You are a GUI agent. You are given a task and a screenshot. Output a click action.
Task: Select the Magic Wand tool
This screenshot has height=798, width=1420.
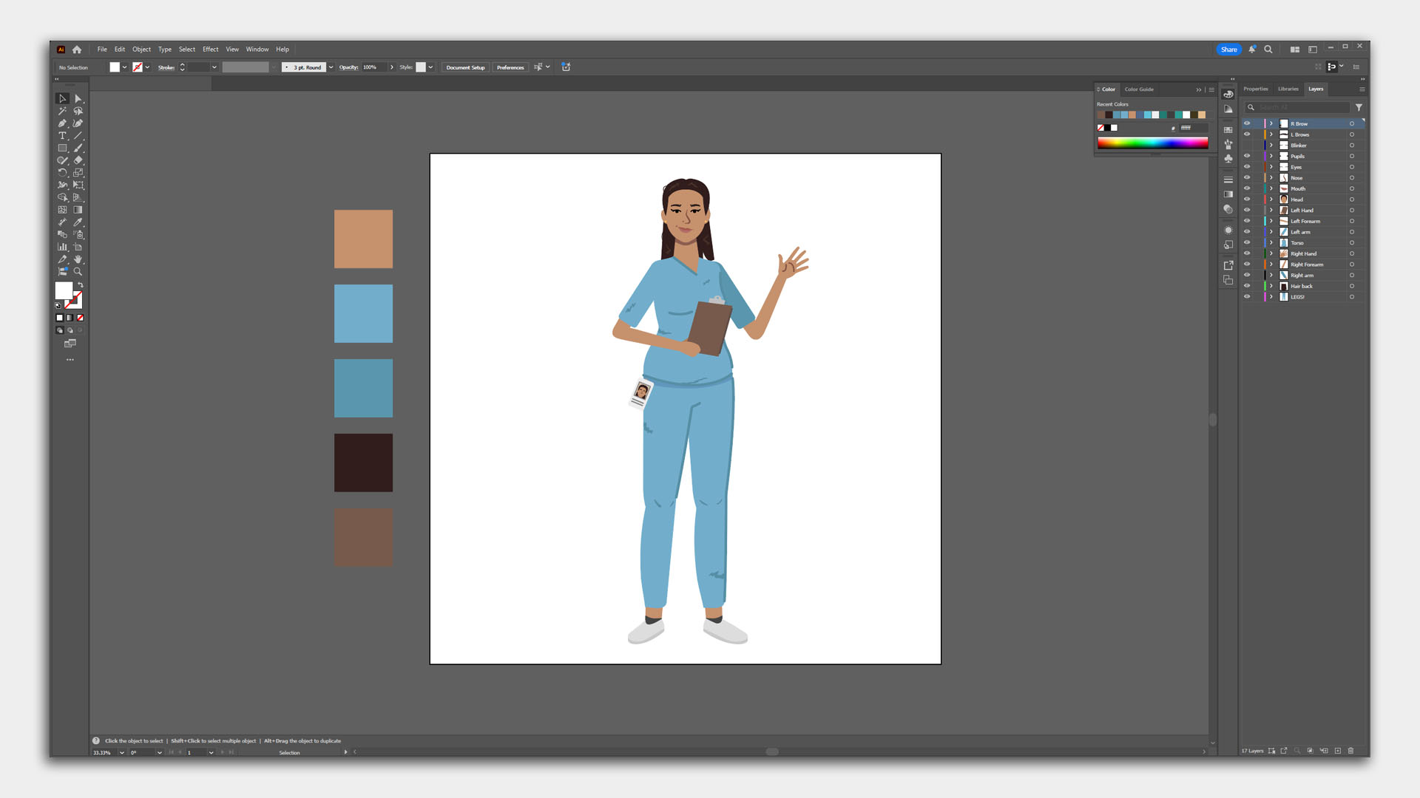coord(63,111)
